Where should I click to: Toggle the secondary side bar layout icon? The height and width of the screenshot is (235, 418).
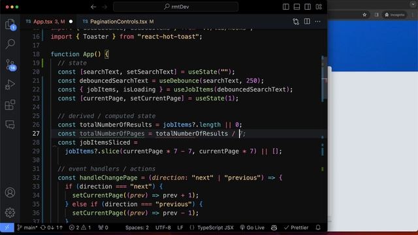click(308, 7)
